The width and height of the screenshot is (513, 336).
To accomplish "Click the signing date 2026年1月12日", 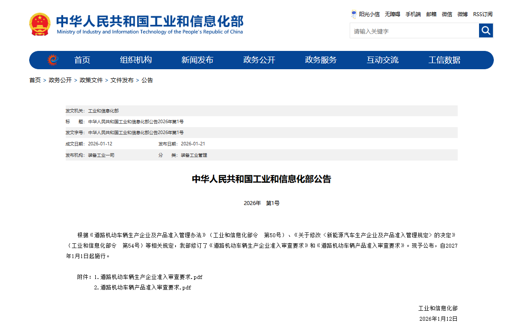I will point(439,319).
